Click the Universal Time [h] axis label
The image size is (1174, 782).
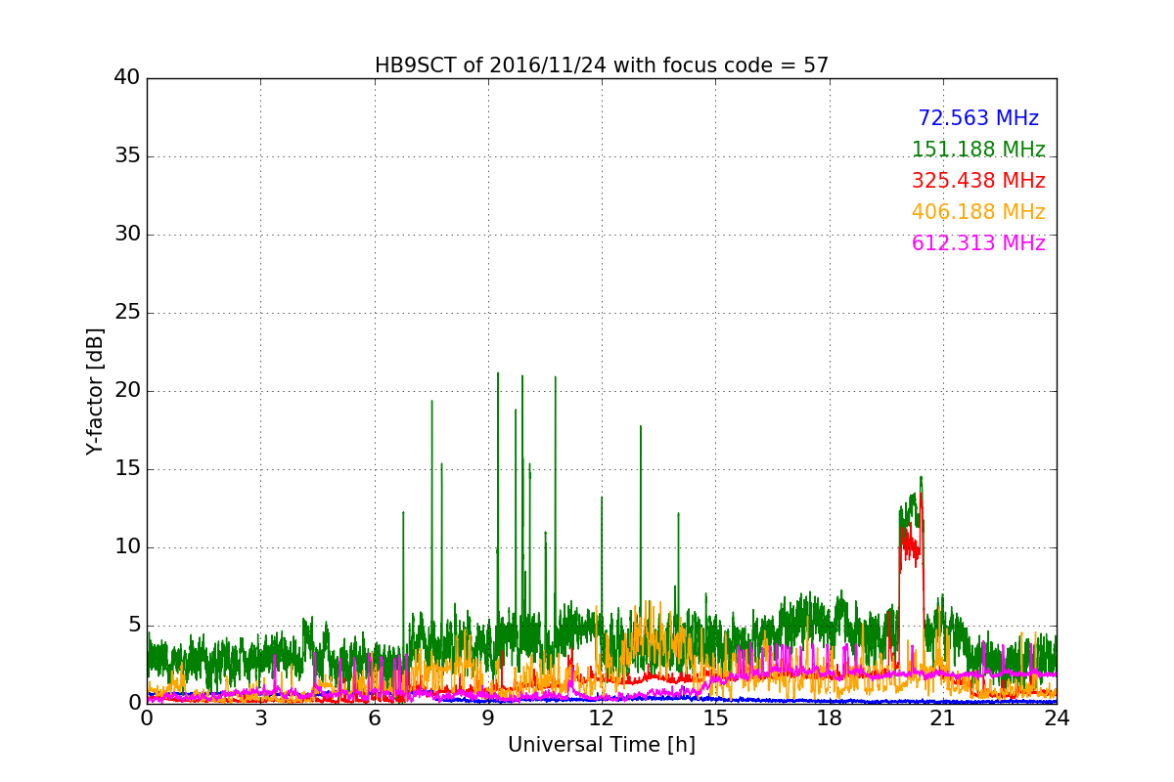point(602,745)
